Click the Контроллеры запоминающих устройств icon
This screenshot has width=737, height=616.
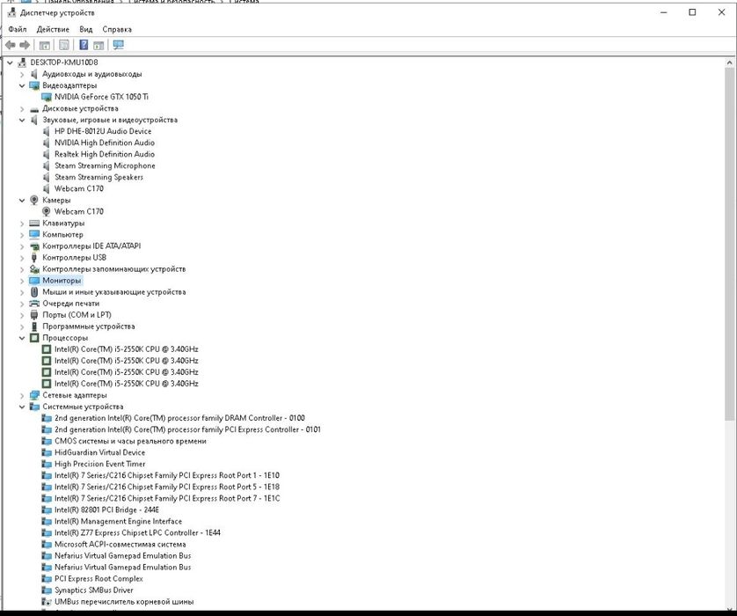33,269
